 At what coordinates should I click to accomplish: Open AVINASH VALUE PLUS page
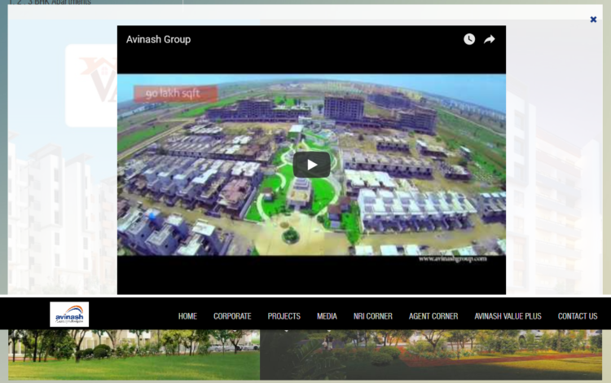[508, 316]
